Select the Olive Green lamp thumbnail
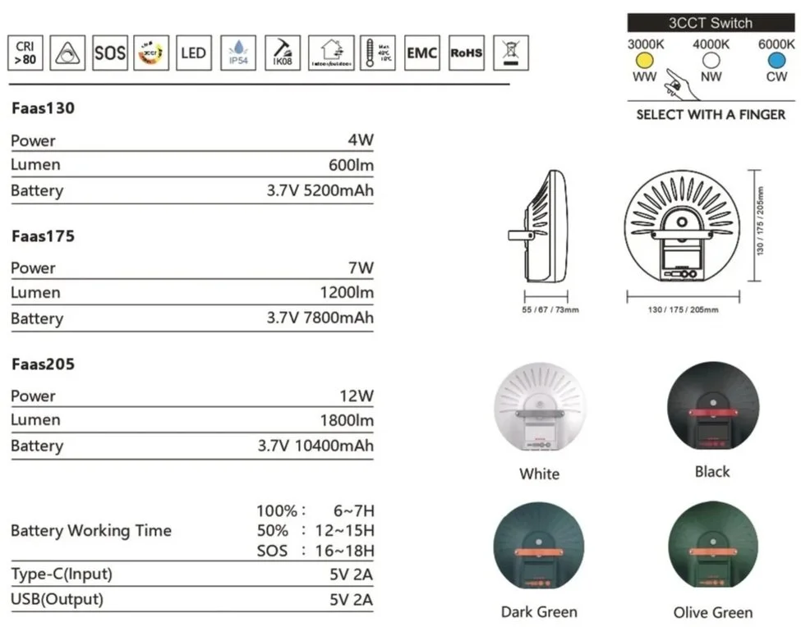 [713, 545]
